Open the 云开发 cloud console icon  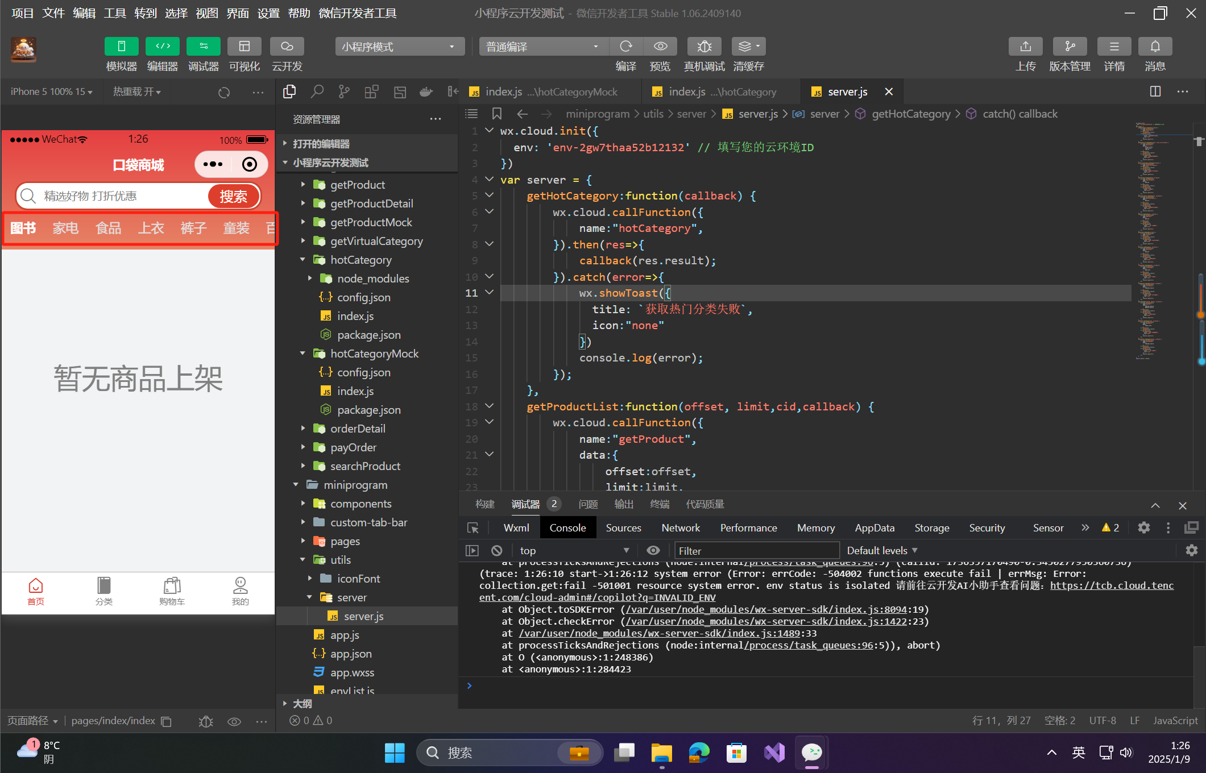pyautogui.click(x=287, y=47)
